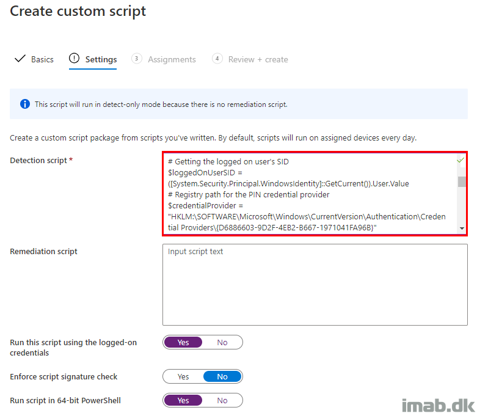Select Yes for logged-on credentials

click(183, 342)
